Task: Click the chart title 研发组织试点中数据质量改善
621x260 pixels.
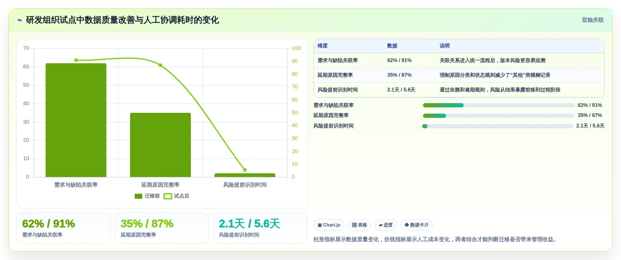Action: (122, 20)
